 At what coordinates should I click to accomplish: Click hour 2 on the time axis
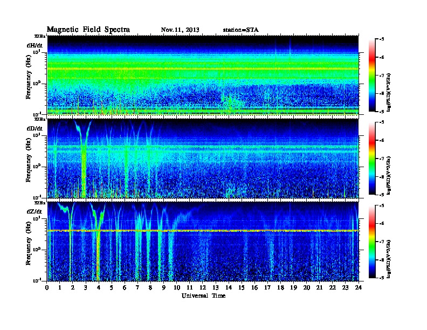(x=73, y=287)
